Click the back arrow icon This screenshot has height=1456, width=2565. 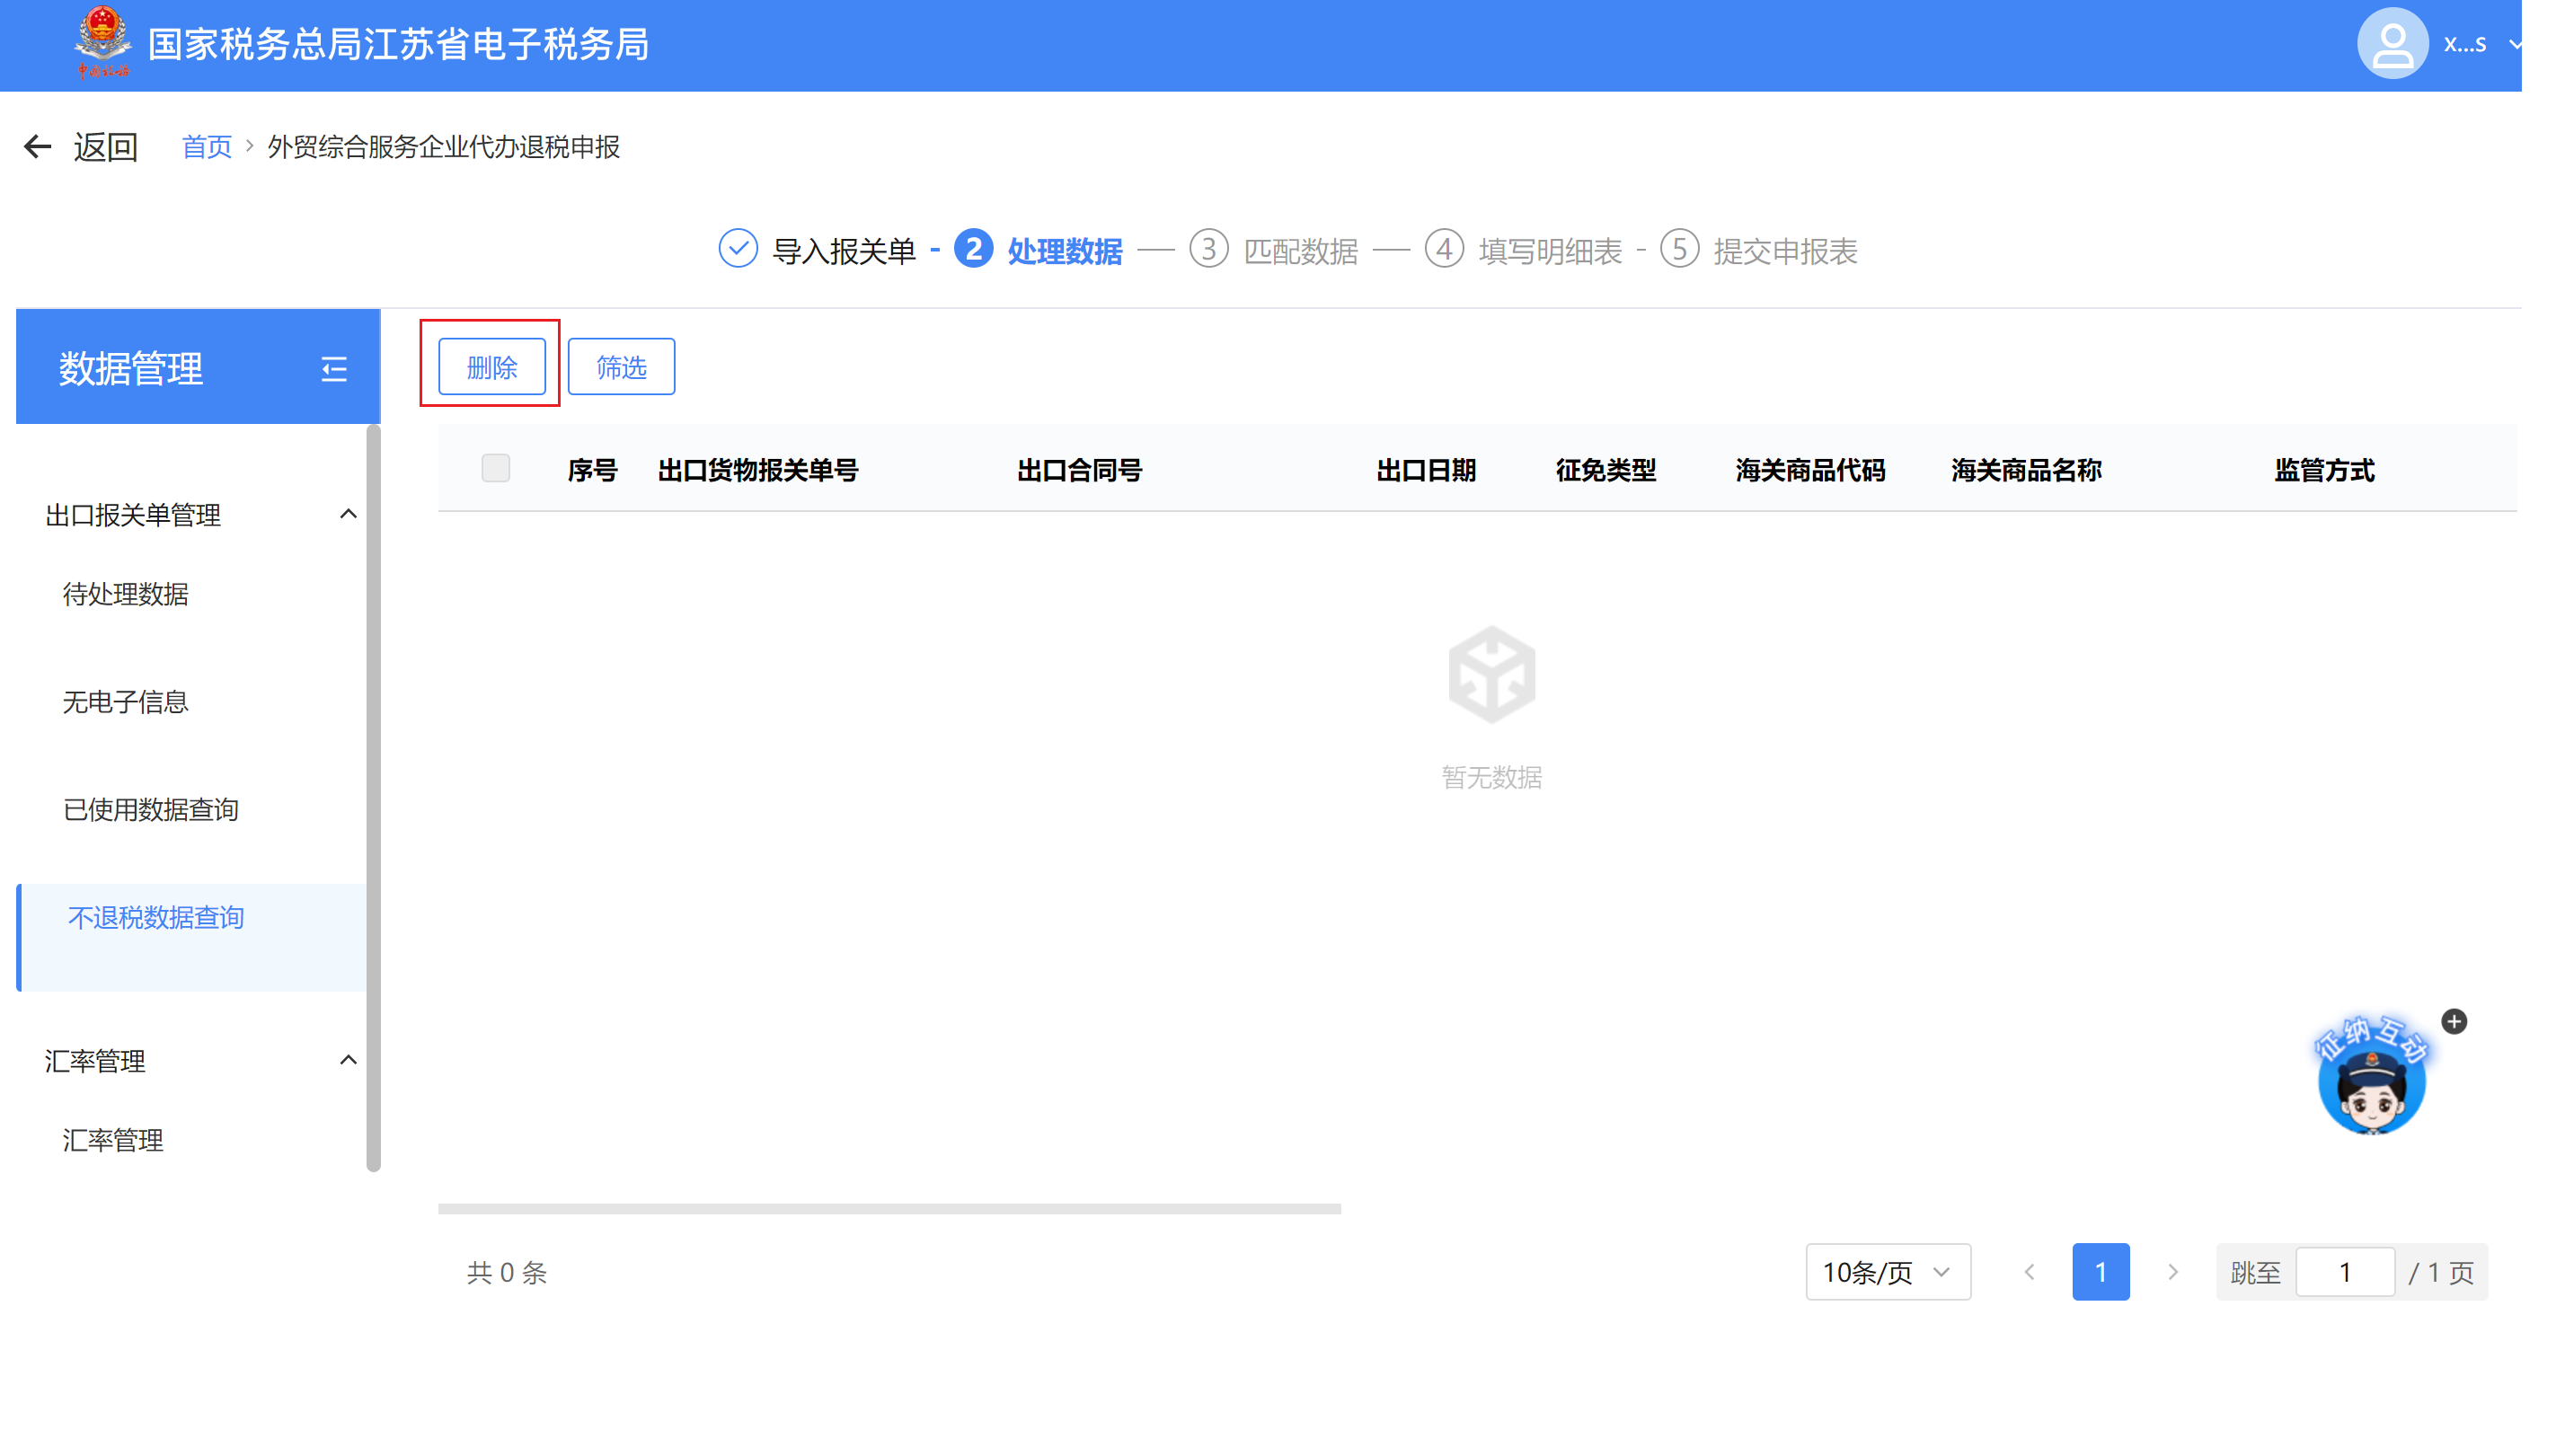pyautogui.click(x=37, y=147)
